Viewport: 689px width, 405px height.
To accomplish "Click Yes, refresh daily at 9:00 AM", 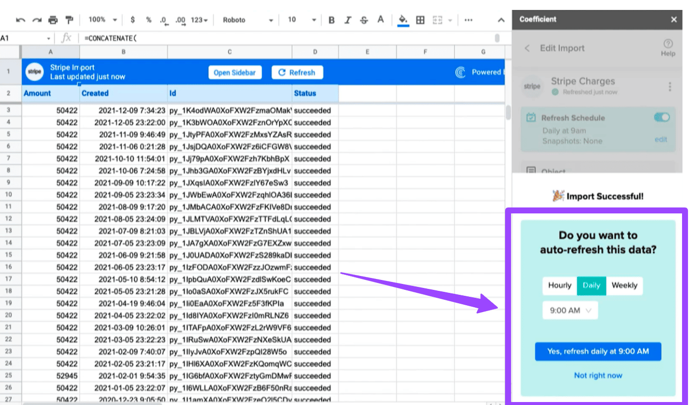I will click(598, 351).
